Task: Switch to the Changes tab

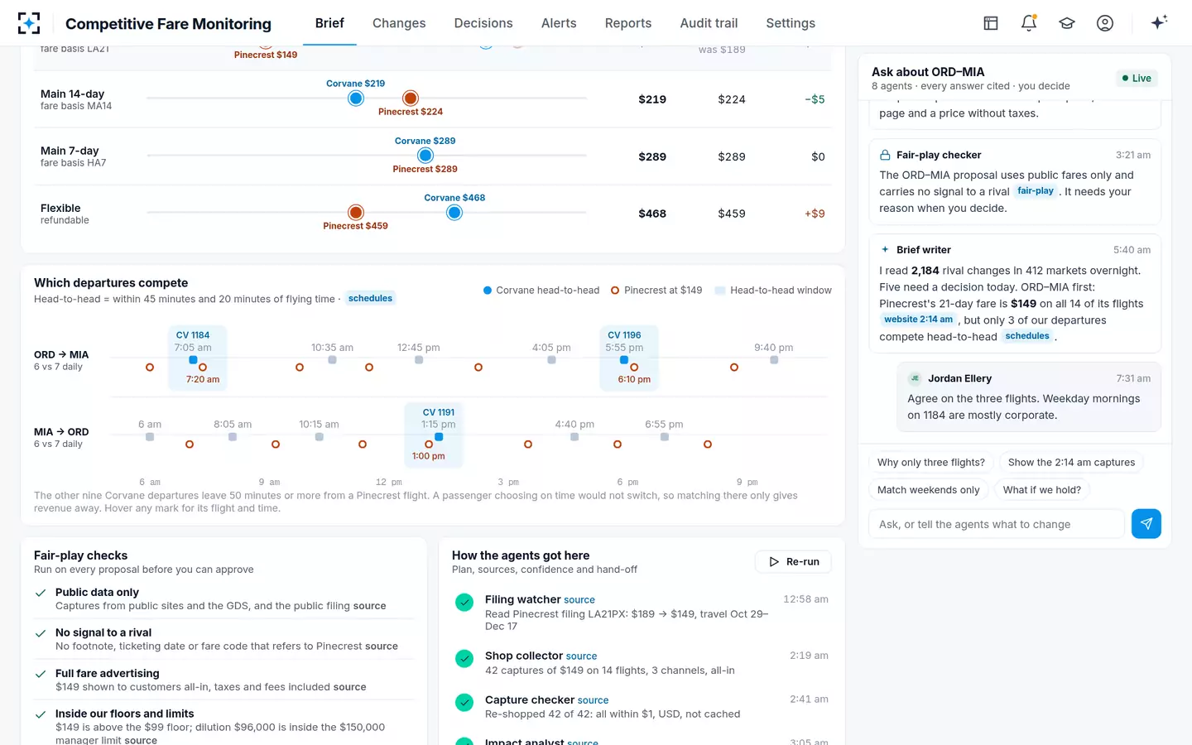Action: (x=399, y=23)
